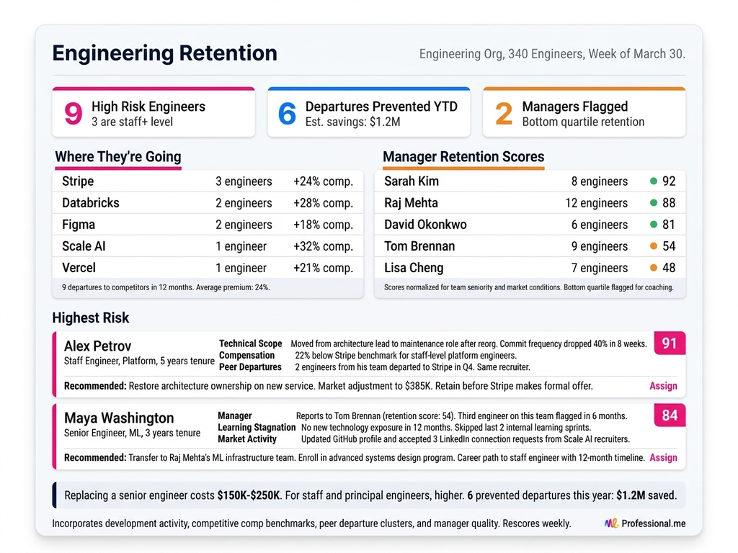Select the Manager Retention Scores heading
This screenshot has height=553, width=738.
pos(463,157)
